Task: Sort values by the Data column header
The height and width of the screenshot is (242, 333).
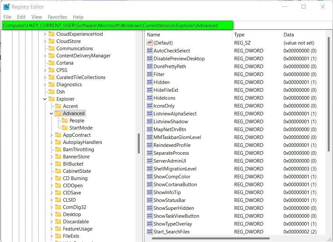Action: coord(303,35)
